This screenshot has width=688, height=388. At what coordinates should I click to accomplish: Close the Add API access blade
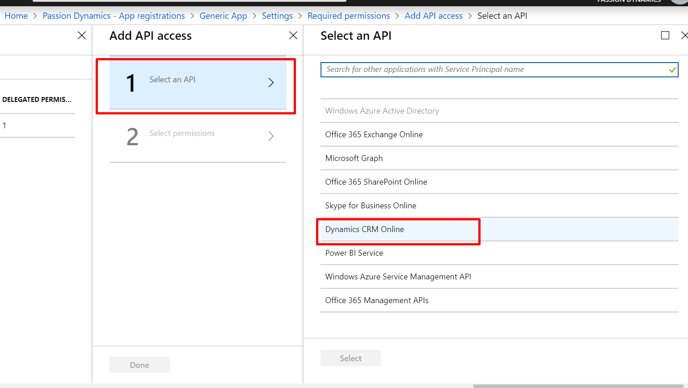pos(293,35)
